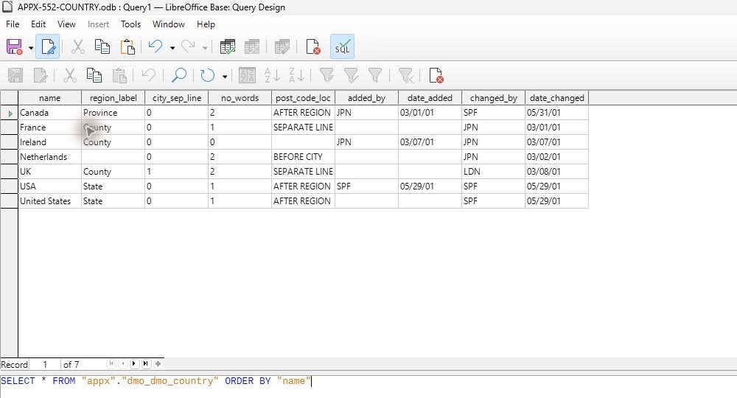Select the 'Province' region_label cell
The image size is (737, 398).
click(113, 113)
